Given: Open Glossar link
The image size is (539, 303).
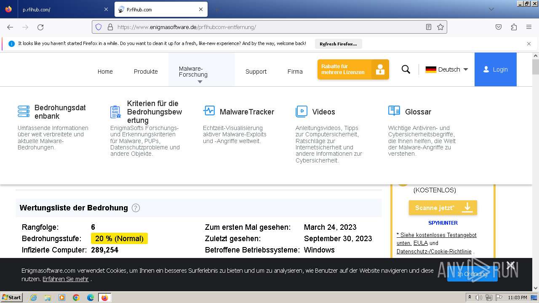Looking at the screenshot, I should (418, 112).
